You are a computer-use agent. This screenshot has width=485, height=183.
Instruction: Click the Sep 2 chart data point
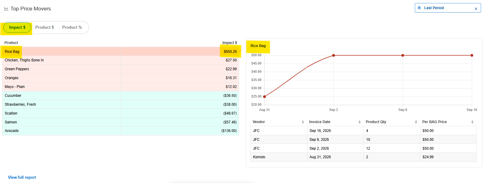(334, 55)
